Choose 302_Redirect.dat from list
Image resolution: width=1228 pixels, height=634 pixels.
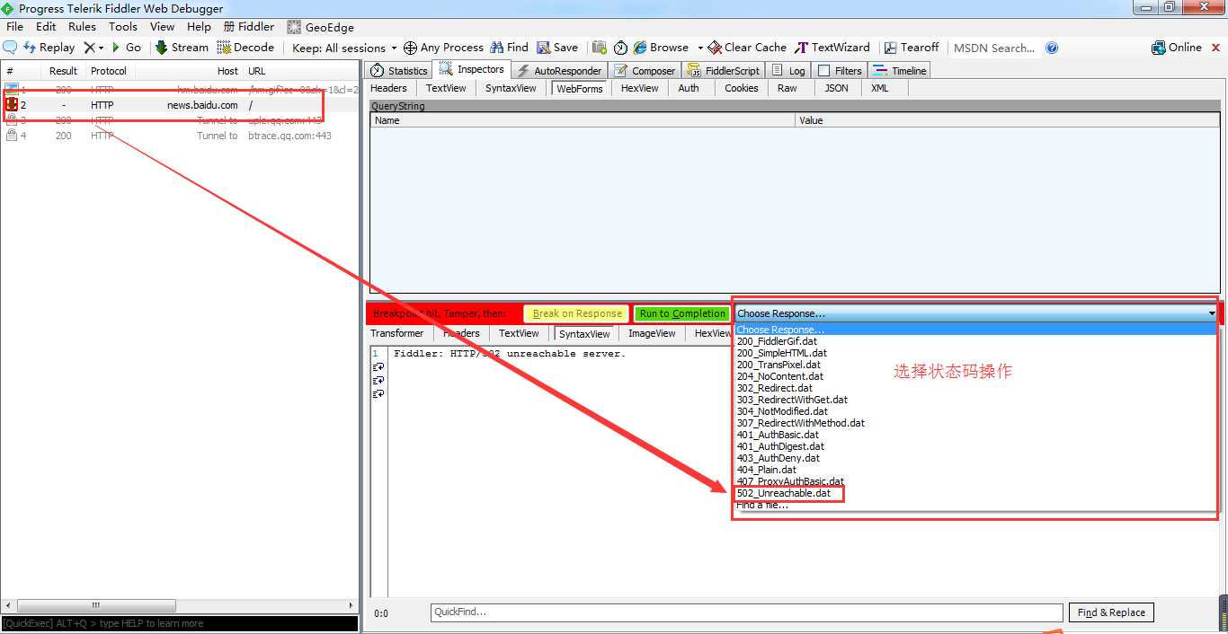coord(775,388)
